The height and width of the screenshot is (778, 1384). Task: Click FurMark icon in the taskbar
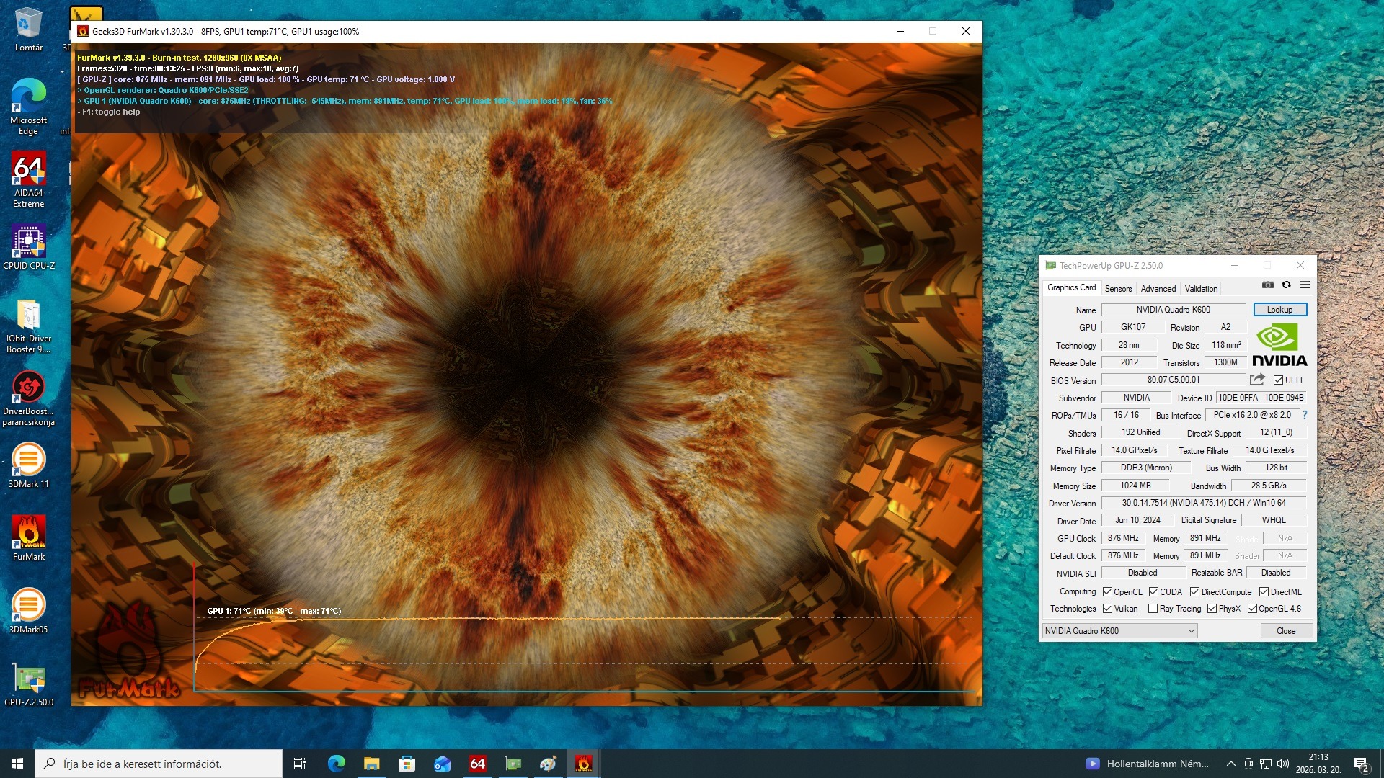pyautogui.click(x=583, y=764)
